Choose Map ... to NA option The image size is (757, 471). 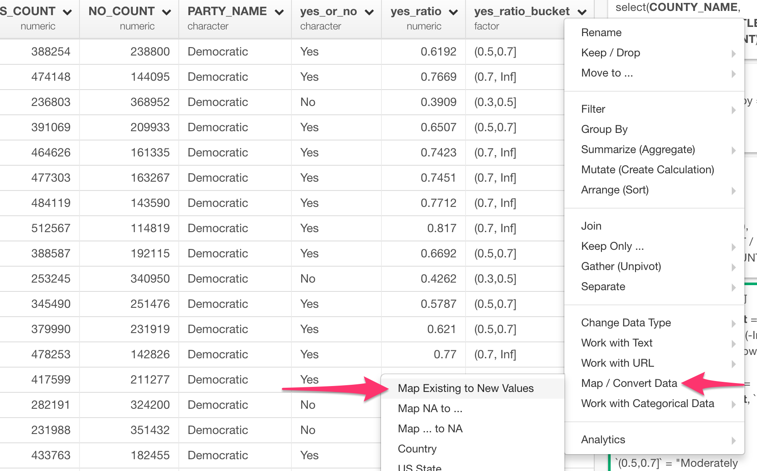(429, 428)
